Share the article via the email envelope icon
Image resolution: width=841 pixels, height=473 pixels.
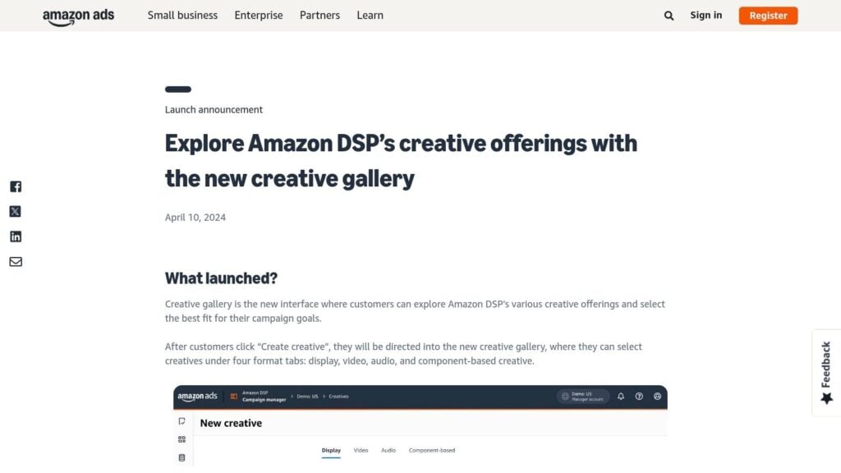15,261
